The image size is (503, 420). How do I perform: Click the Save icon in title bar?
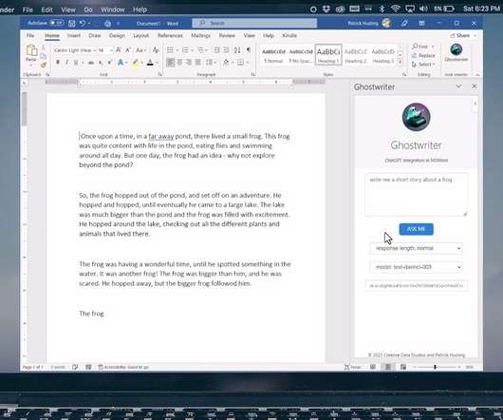pos(72,23)
